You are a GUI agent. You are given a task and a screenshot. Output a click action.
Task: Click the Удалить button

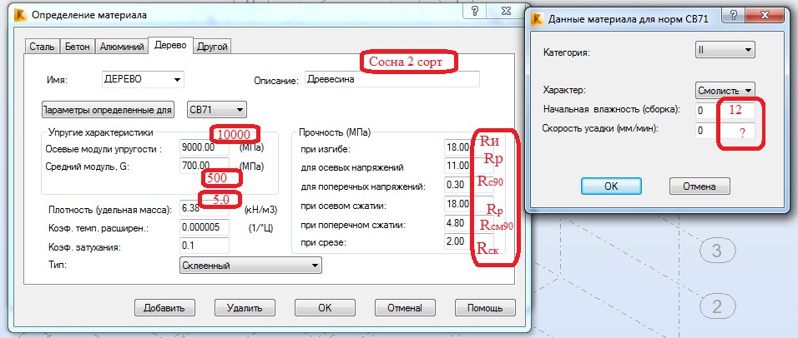click(x=245, y=307)
